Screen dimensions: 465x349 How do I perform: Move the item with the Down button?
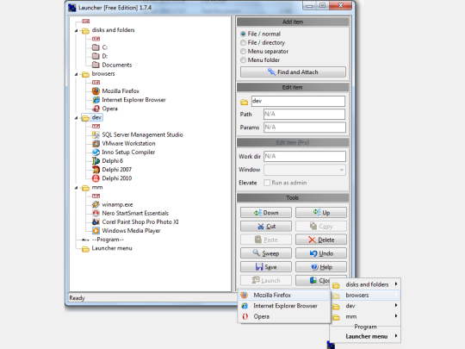[x=266, y=213]
